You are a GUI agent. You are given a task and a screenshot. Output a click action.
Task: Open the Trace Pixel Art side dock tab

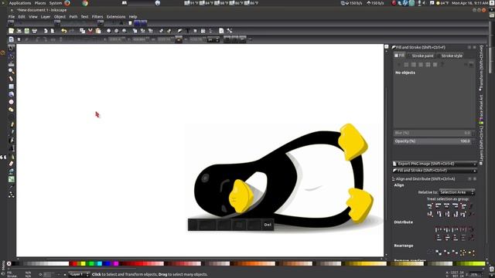tap(481, 109)
